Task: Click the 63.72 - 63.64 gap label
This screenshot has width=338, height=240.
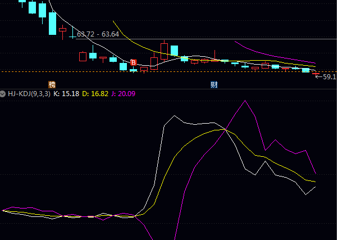Action: point(98,34)
